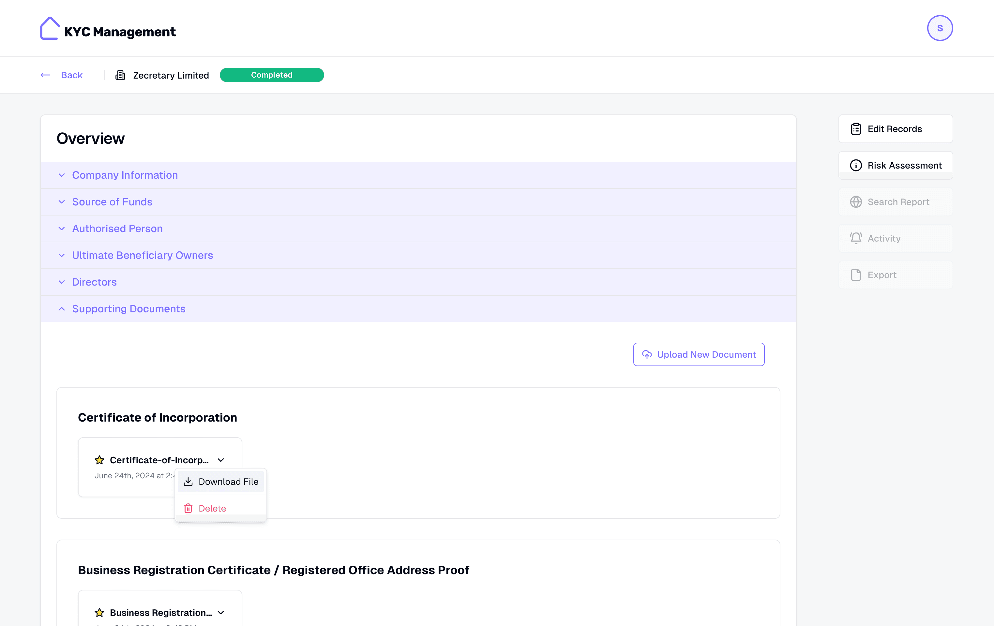The width and height of the screenshot is (994, 626).
Task: Open Edit Records
Action: coord(895,129)
